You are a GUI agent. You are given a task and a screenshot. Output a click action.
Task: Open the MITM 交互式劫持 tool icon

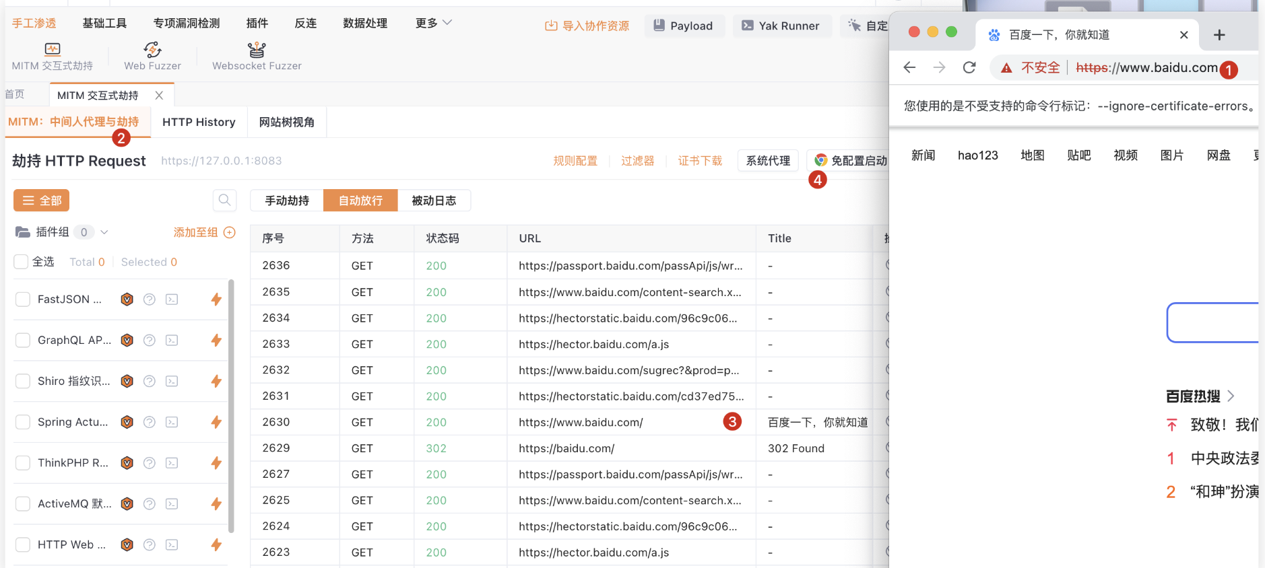point(52,49)
